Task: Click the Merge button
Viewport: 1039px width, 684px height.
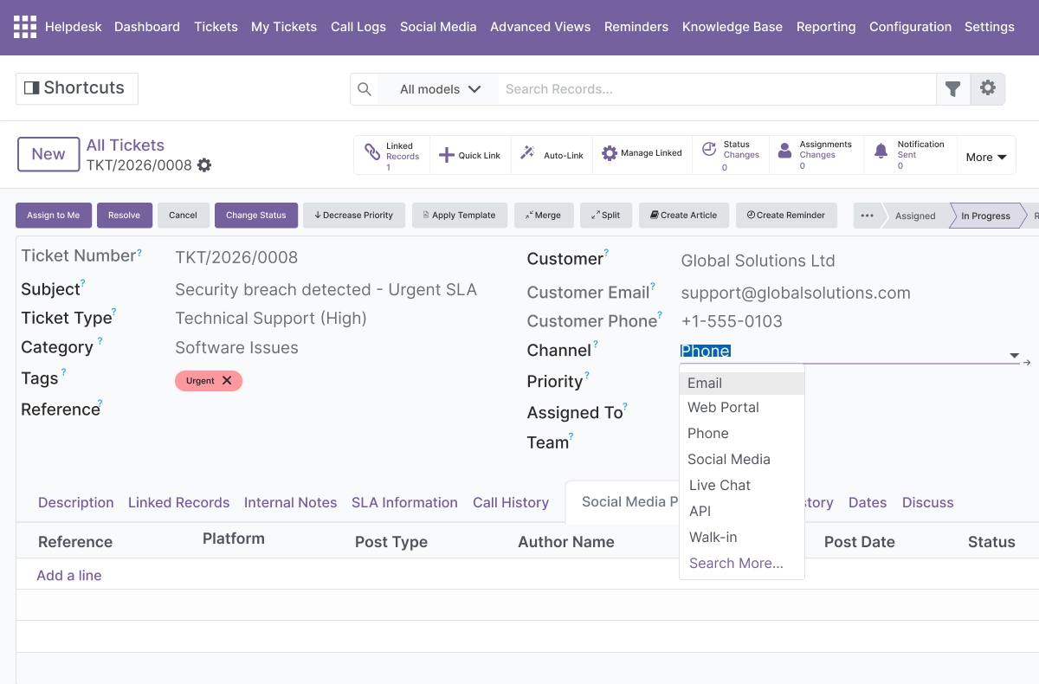Action: 544,216
